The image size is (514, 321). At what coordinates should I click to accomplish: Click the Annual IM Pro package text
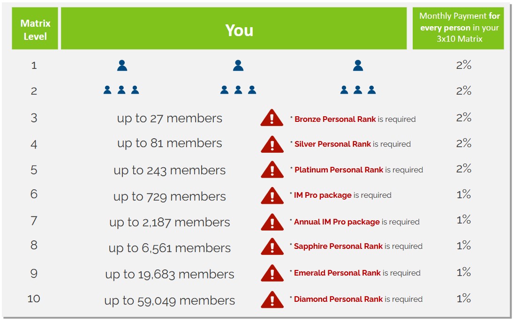[x=337, y=222]
